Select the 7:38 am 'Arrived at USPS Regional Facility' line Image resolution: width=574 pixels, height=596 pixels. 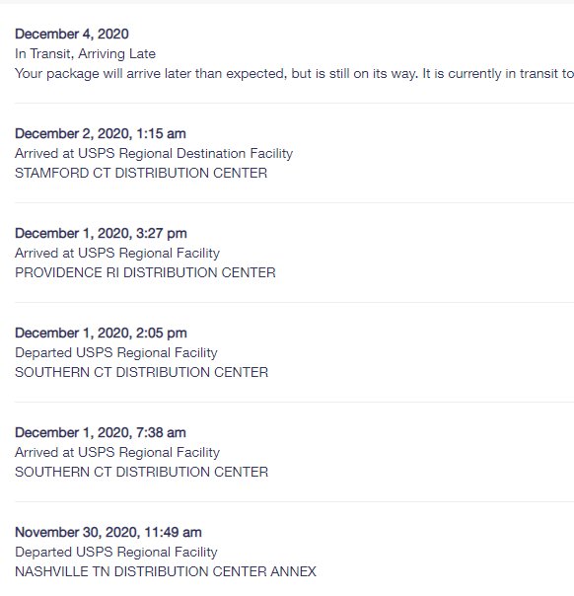click(x=117, y=452)
